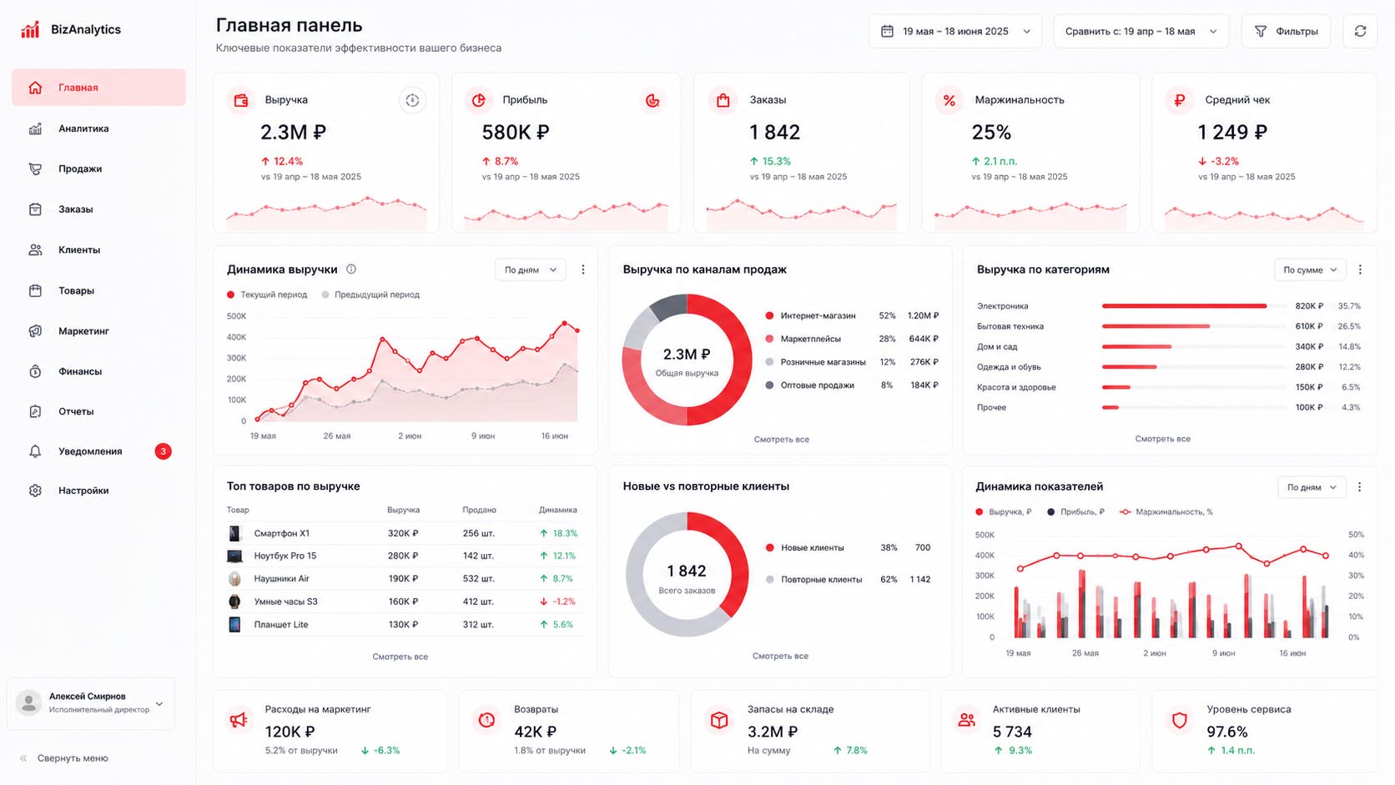Screen dimensions: 1395x785
Task: Click the ruble icon on Средний чек card
Action: click(1179, 100)
